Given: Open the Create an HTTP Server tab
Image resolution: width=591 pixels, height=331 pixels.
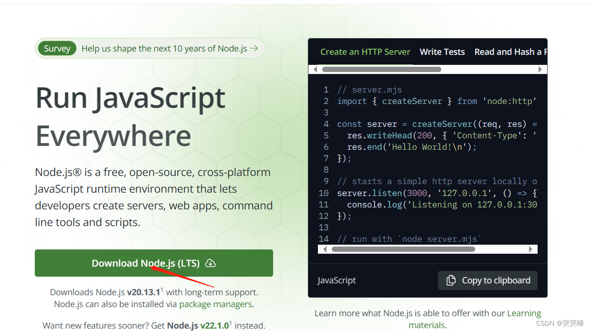Looking at the screenshot, I should click(x=365, y=52).
